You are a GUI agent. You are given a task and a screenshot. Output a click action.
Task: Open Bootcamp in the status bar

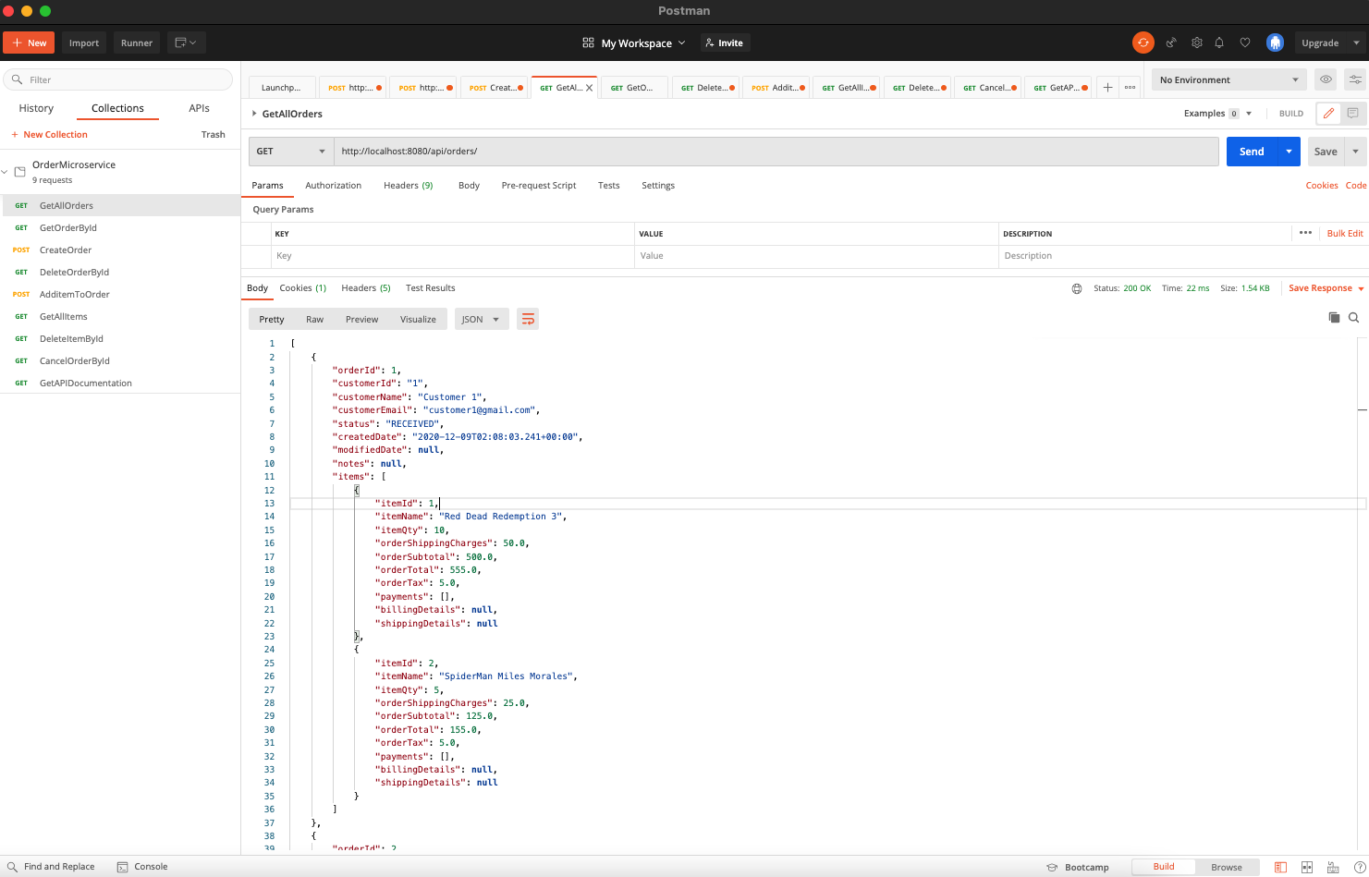pos(1077,867)
